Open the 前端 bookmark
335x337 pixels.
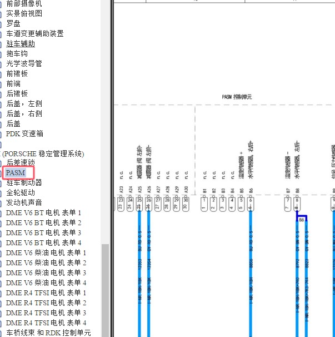coord(13,83)
